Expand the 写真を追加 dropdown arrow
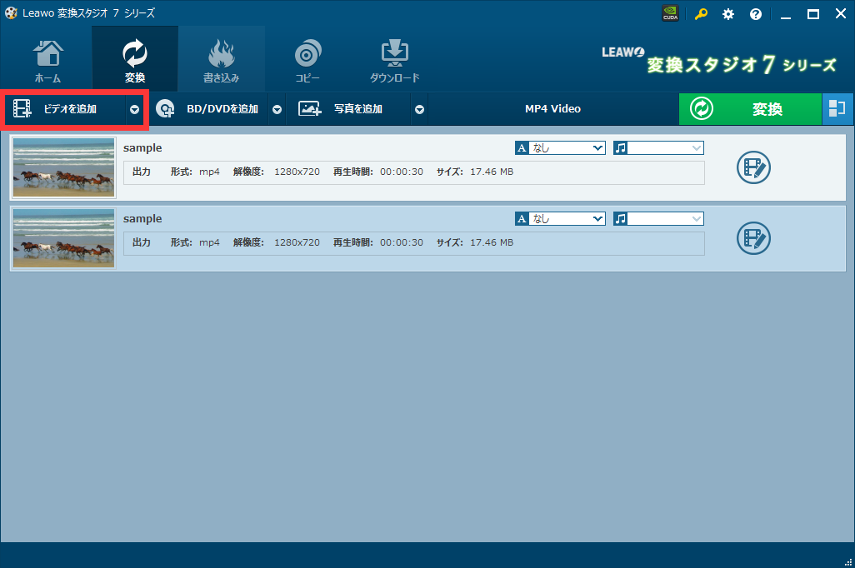The height and width of the screenshot is (568, 855). (x=419, y=109)
